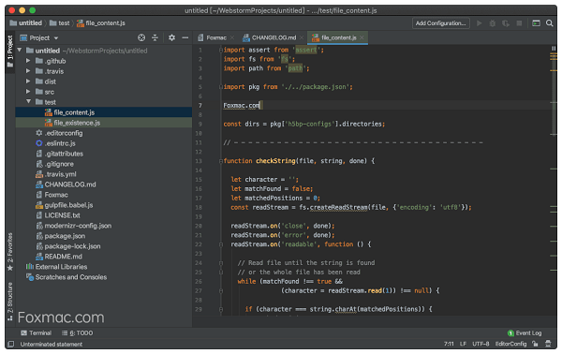This screenshot has width=562, height=354.
Task: Fold comment block at line 24
Action: pyautogui.click(x=221, y=263)
